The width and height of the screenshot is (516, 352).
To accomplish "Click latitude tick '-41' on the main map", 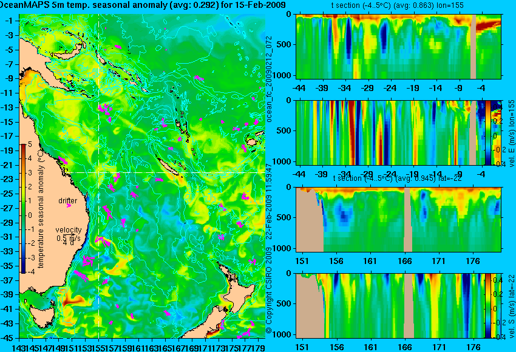I will (7, 310).
